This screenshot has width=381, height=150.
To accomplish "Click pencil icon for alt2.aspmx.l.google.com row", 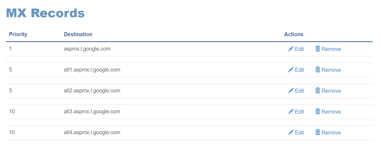I will pos(291,91).
